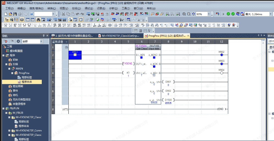Click the New project icon

[x=6, y=14]
